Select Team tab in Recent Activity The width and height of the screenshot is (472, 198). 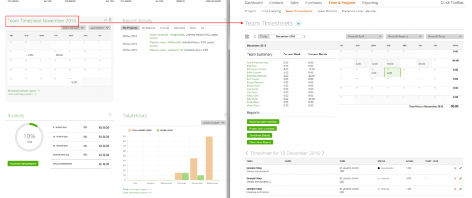coord(193,28)
